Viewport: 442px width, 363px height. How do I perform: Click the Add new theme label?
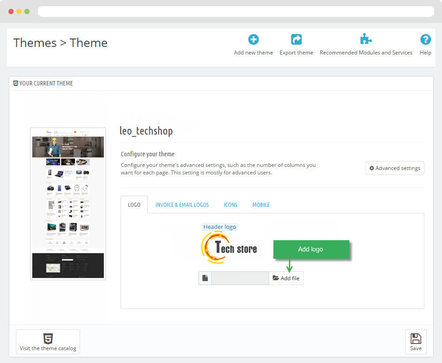click(253, 53)
